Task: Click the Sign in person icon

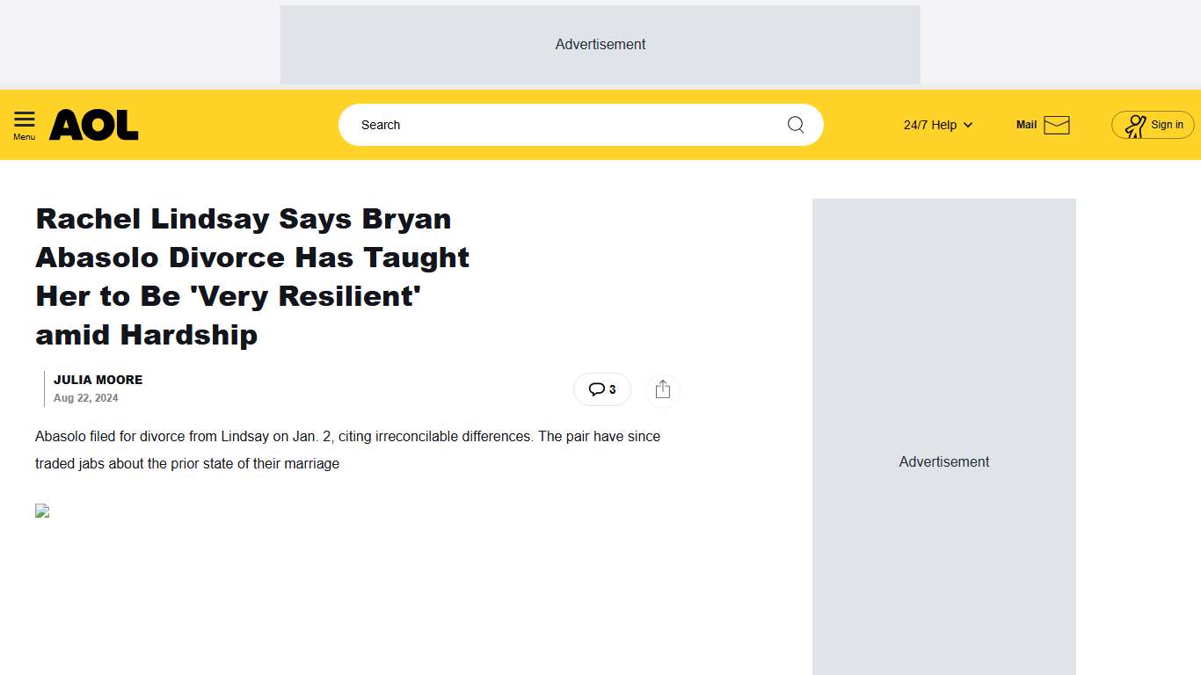Action: tap(1135, 126)
